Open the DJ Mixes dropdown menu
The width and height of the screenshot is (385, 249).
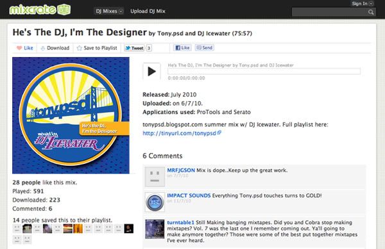tap(109, 11)
